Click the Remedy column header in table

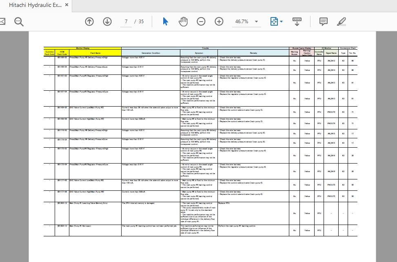click(253, 53)
